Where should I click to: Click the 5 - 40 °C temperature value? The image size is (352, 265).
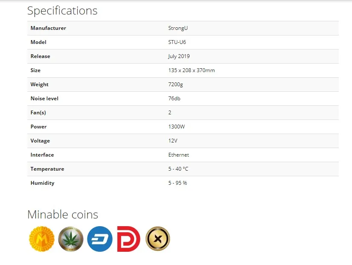pyautogui.click(x=178, y=169)
